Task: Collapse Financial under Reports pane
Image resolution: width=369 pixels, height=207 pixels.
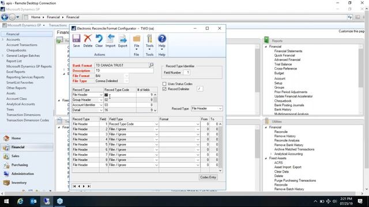Action: 266,47
